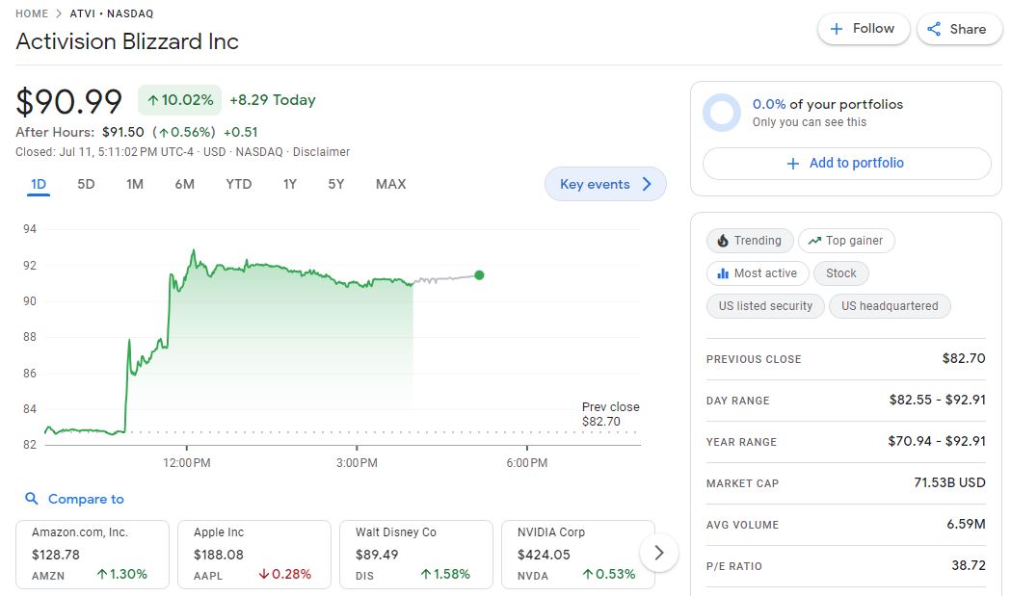Open the Walt Disney Co comparison card
1011x596 pixels.
pyautogui.click(x=416, y=555)
